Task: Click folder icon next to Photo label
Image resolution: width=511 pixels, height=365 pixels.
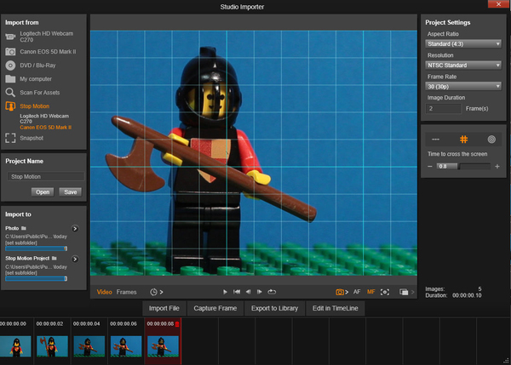Action: (24, 228)
